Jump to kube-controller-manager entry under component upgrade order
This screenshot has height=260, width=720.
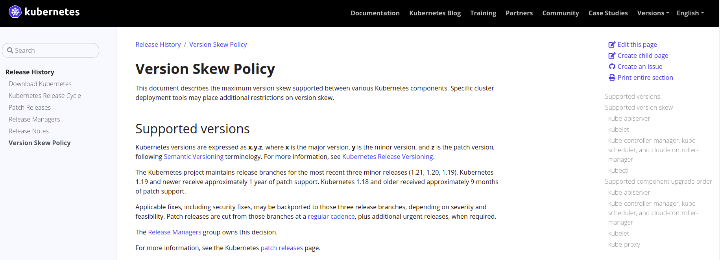click(653, 213)
